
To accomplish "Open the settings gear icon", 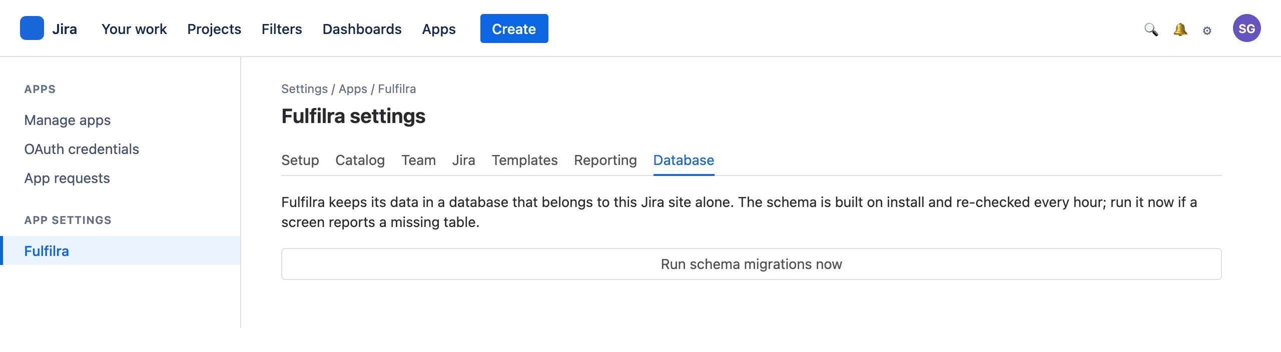I will tap(1207, 30).
